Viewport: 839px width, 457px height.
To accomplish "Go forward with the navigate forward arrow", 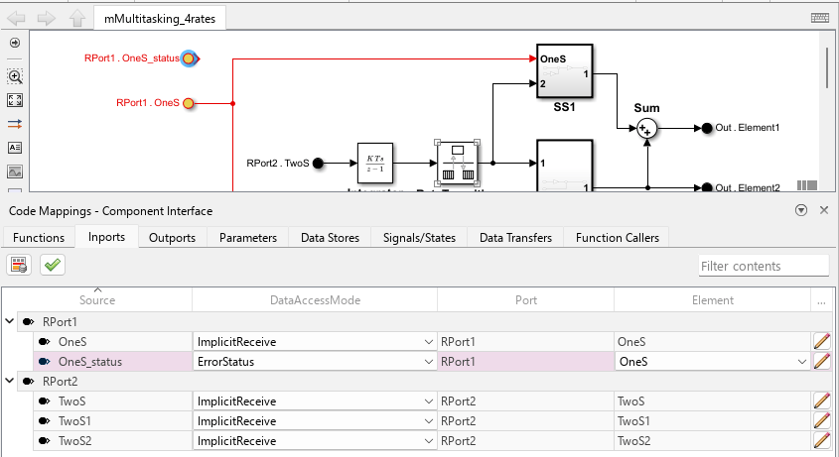I will point(47,18).
